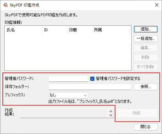The width and height of the screenshot is (162, 134).
Task: Click the SkyPDF app icon in title bar
Action: click(6, 5)
